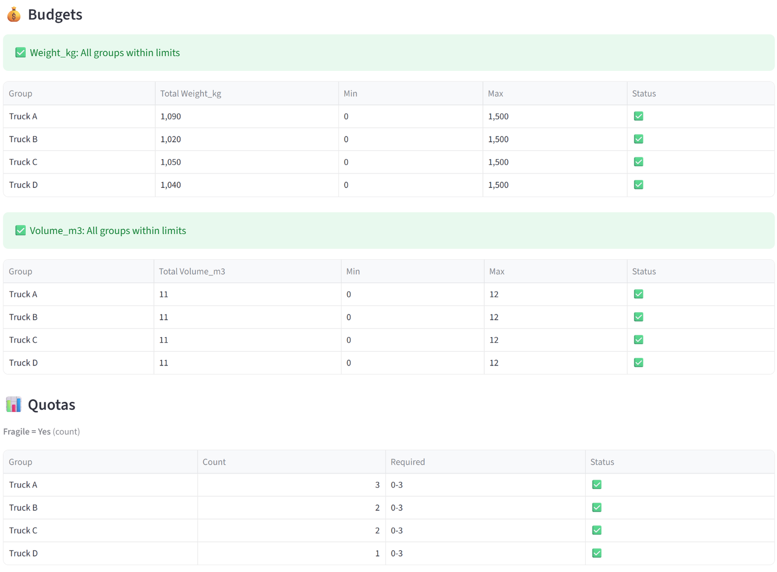
Task: Click the Budgets section heading
Action: [55, 15]
